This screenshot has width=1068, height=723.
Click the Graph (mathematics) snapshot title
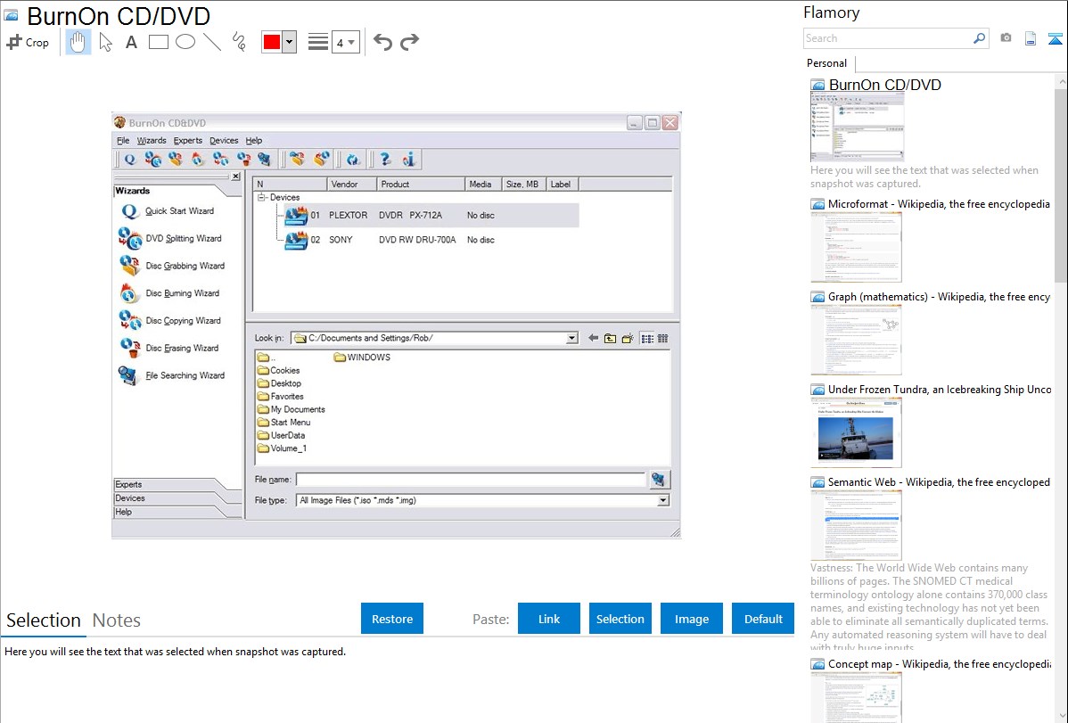(x=939, y=297)
